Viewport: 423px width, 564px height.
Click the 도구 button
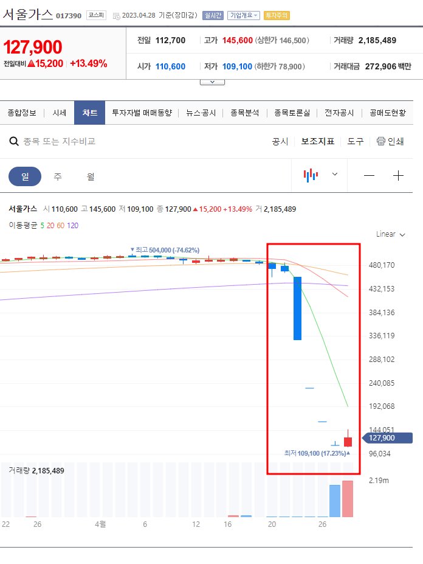point(356,141)
